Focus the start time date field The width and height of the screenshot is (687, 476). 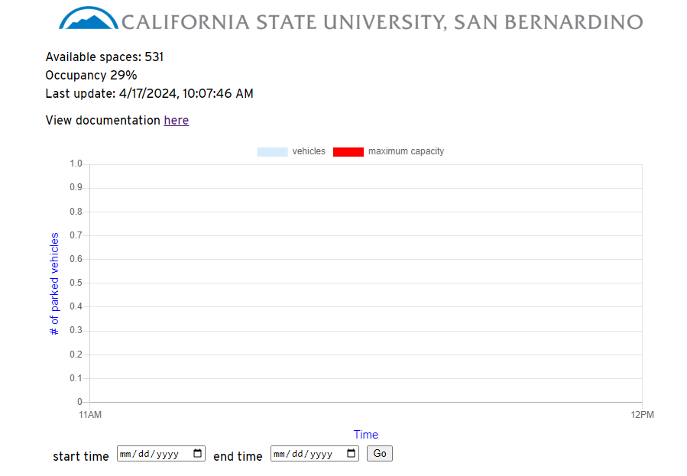point(160,454)
